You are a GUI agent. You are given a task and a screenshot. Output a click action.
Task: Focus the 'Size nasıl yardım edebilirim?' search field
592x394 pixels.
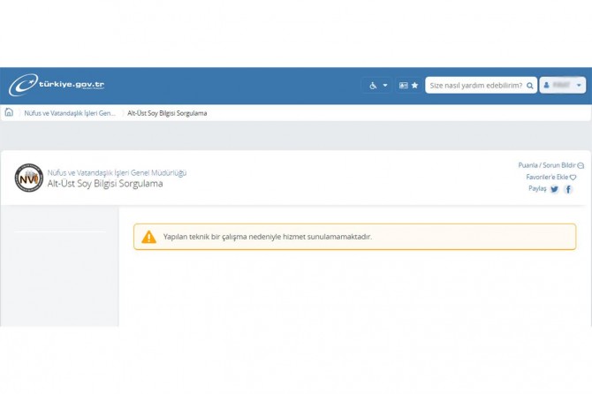tap(474, 86)
